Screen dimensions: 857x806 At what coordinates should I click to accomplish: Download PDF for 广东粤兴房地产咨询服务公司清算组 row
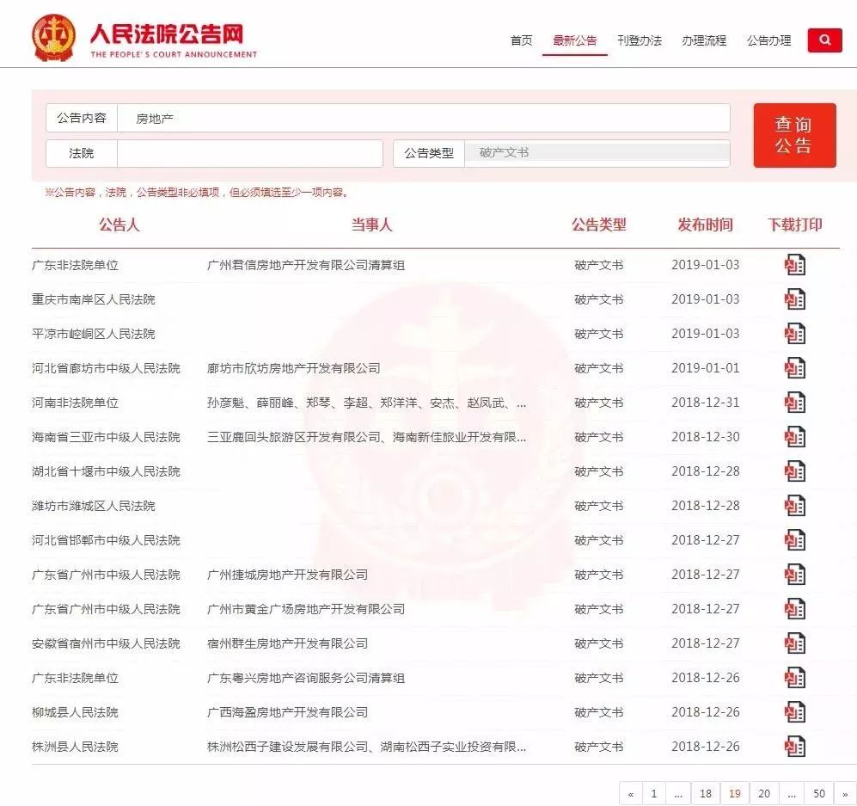(795, 677)
